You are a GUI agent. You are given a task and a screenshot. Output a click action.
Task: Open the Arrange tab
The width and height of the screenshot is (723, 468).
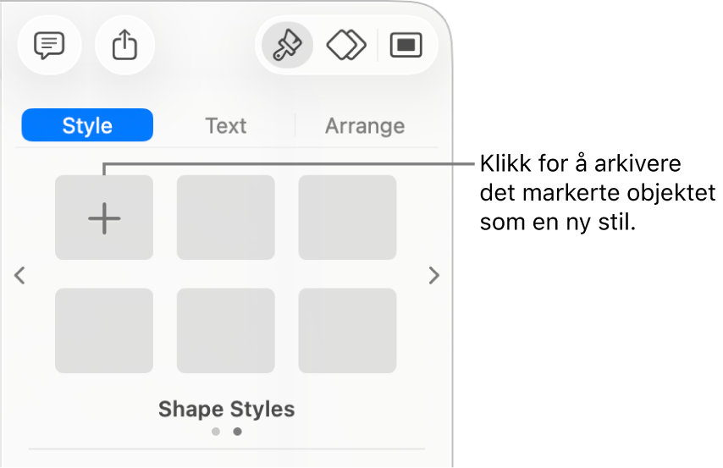(365, 125)
